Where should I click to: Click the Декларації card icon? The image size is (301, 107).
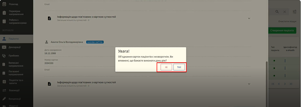click(x=4, y=47)
